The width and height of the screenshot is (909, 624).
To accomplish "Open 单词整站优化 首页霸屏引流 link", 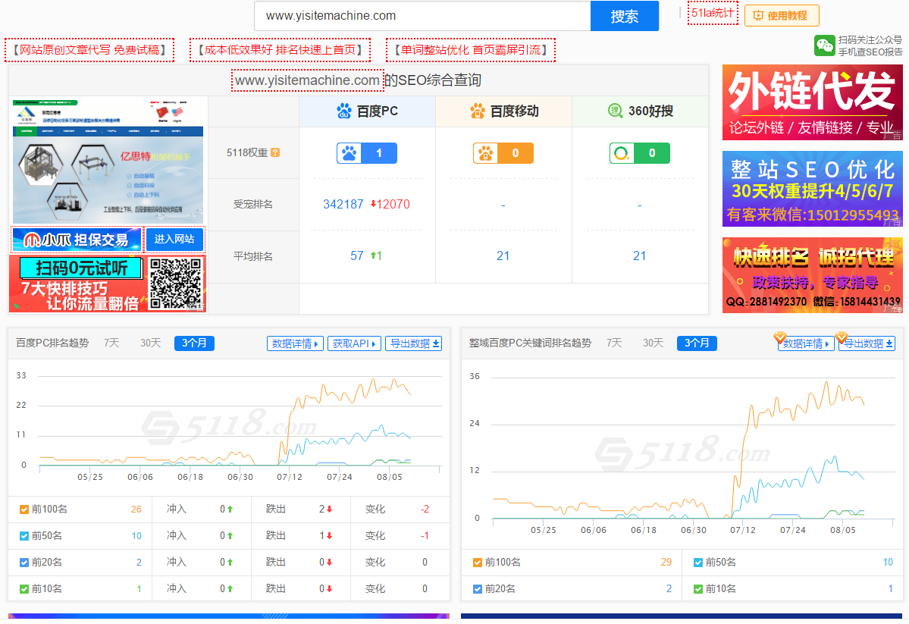I will (x=471, y=50).
